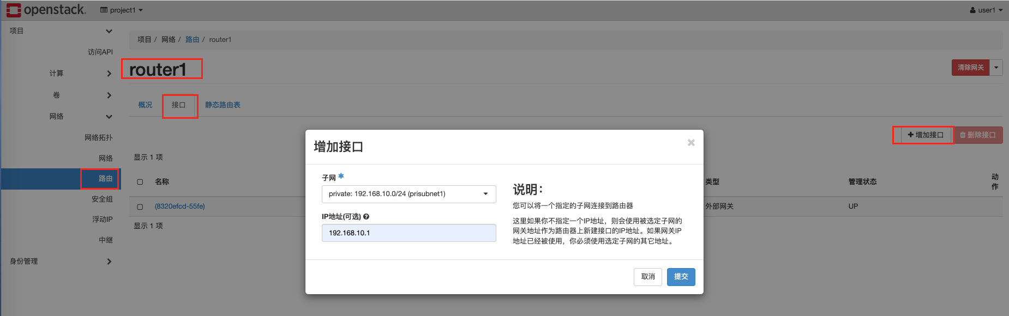Click the 名称 column header

(x=162, y=182)
